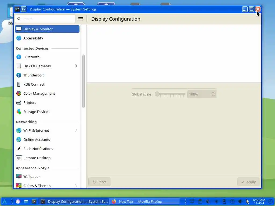Open the notifications bell in system tray
This screenshot has height=206, width=275.
192,202
